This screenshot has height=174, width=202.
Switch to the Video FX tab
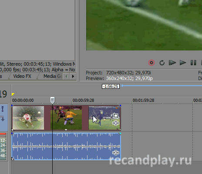[x=22, y=76]
